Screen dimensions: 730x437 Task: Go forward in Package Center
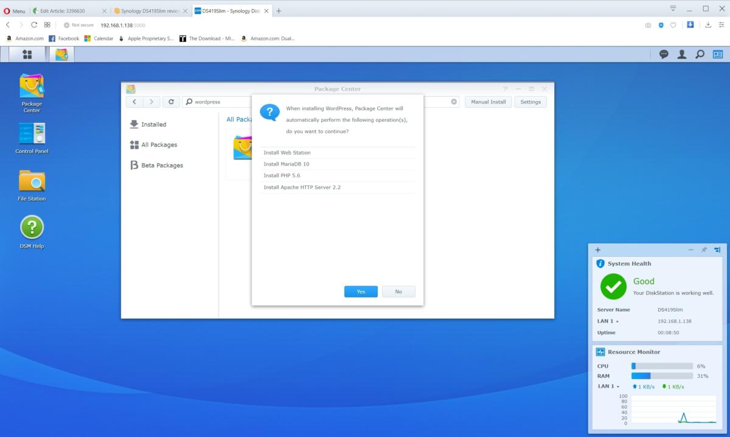(x=151, y=102)
